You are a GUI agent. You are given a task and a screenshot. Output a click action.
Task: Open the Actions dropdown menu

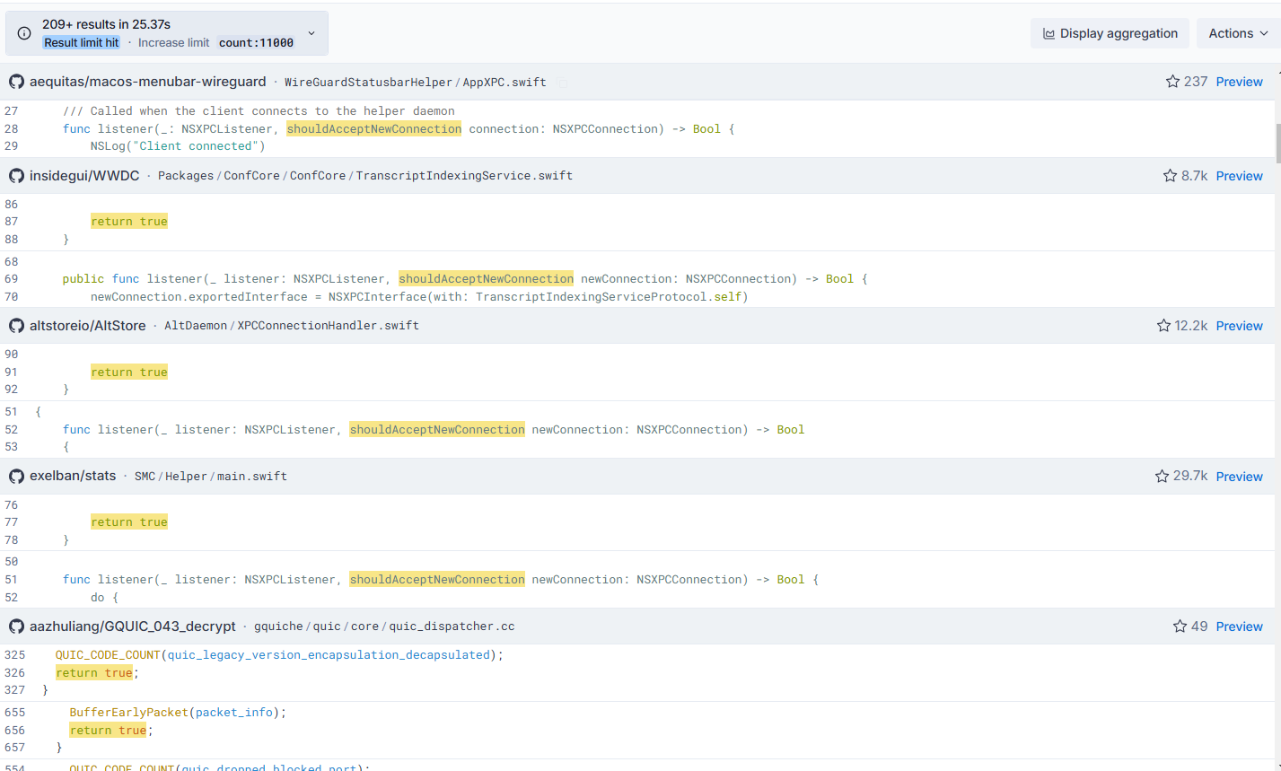click(1238, 33)
